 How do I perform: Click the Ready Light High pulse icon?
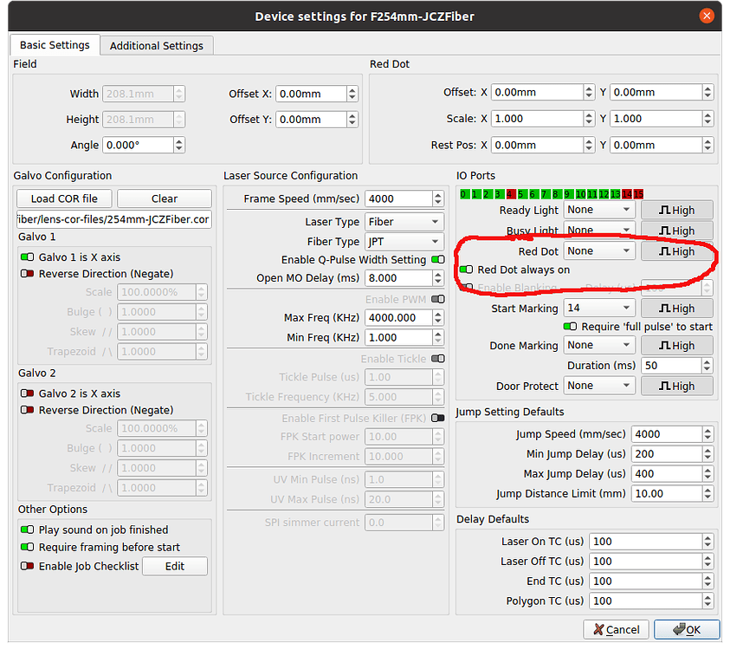(676, 209)
